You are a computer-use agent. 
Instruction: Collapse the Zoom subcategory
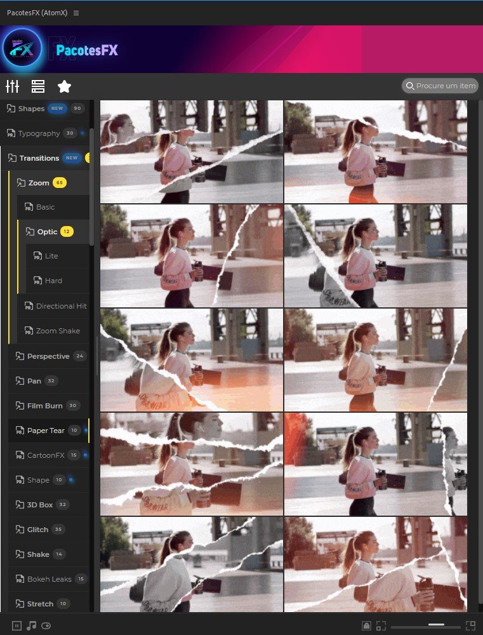[39, 183]
